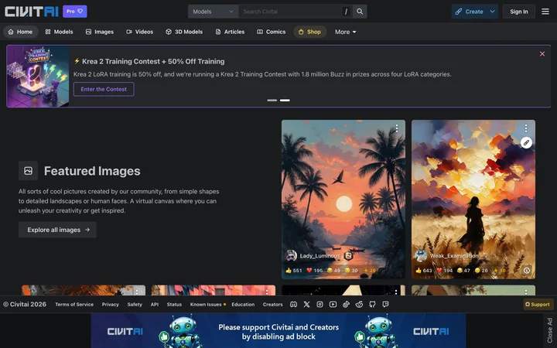Click the Krea Training Contest banner image
This screenshot has width=557, height=348.
coord(38,76)
